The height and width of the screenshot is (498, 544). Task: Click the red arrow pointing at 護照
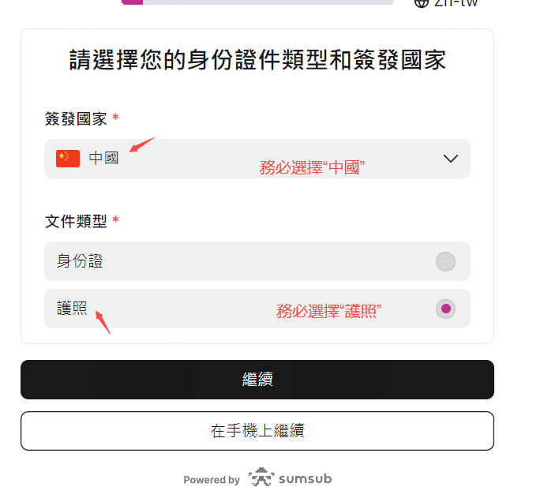(103, 322)
